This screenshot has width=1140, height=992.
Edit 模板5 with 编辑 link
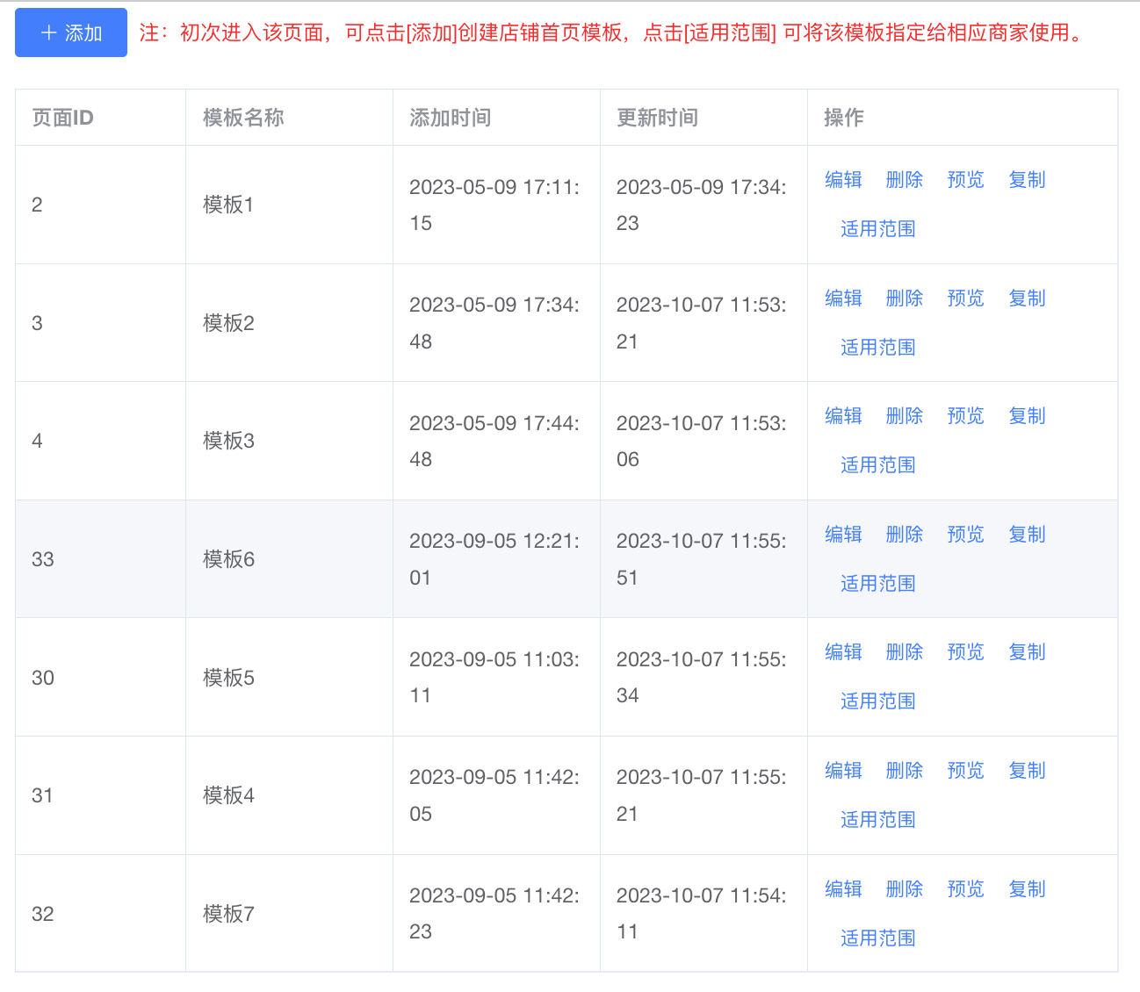[x=843, y=652]
